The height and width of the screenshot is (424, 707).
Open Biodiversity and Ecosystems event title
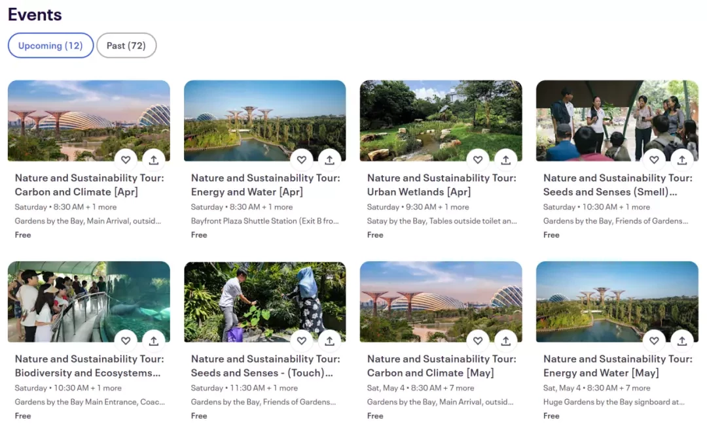(x=89, y=365)
